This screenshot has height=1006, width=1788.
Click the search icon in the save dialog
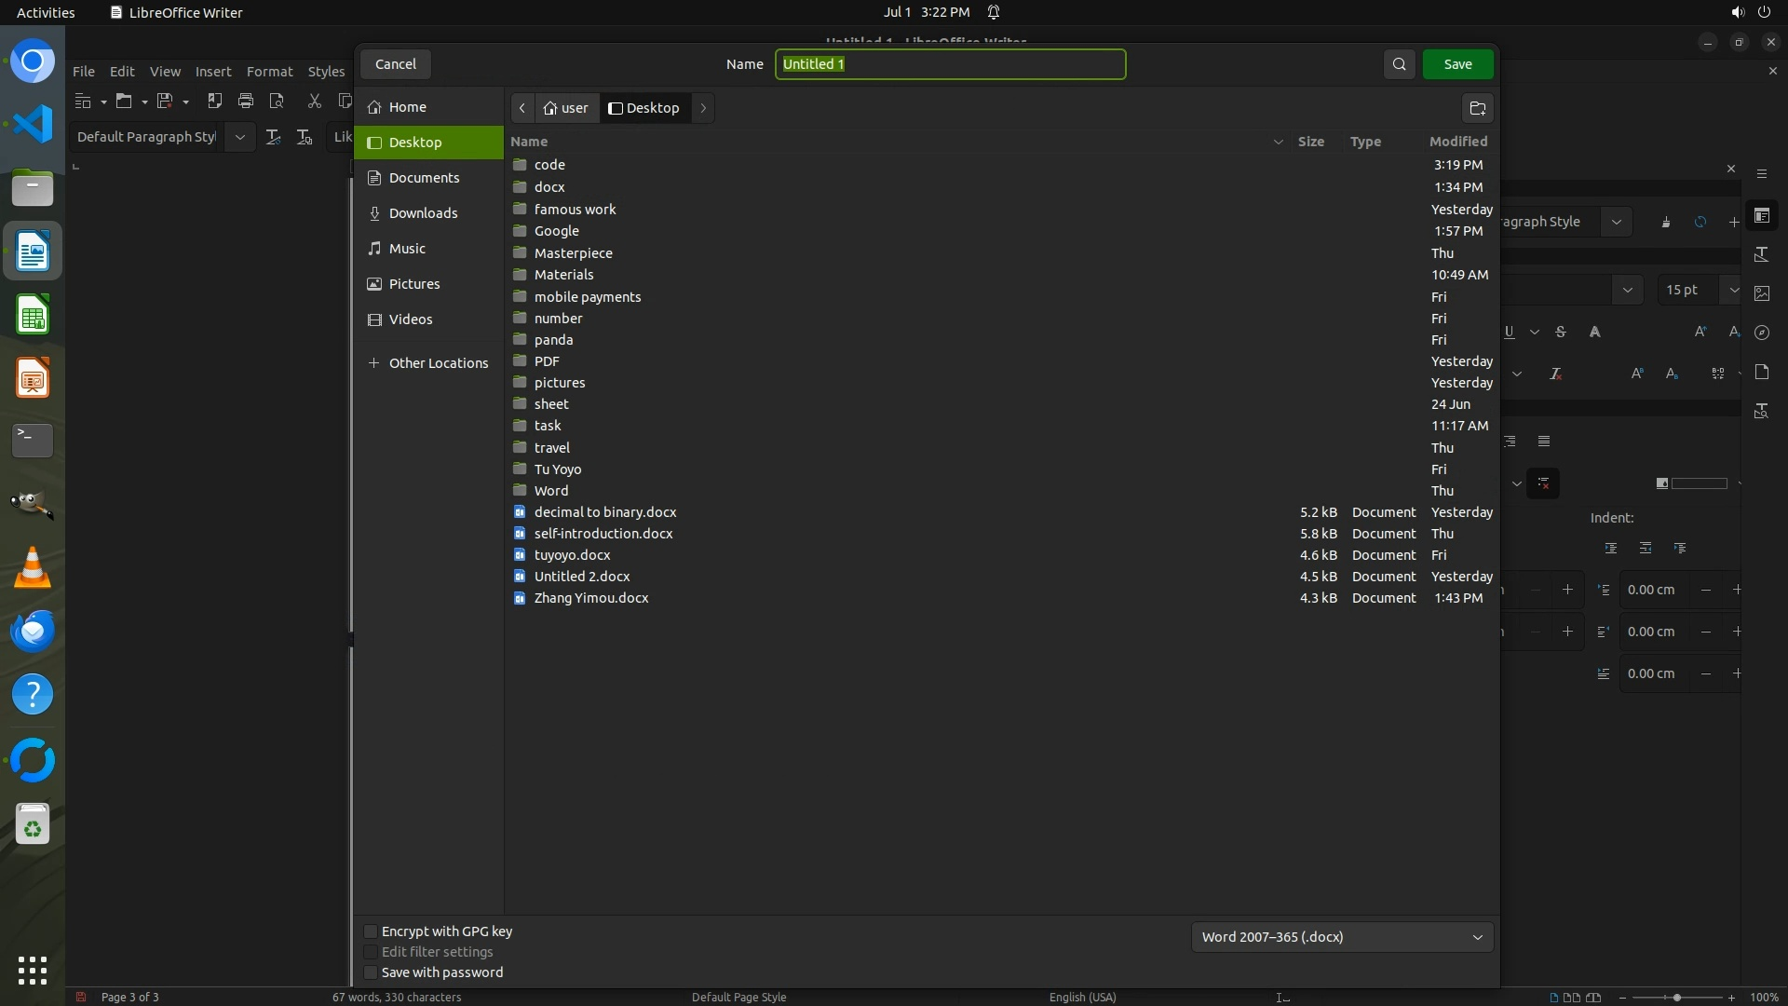(x=1399, y=64)
